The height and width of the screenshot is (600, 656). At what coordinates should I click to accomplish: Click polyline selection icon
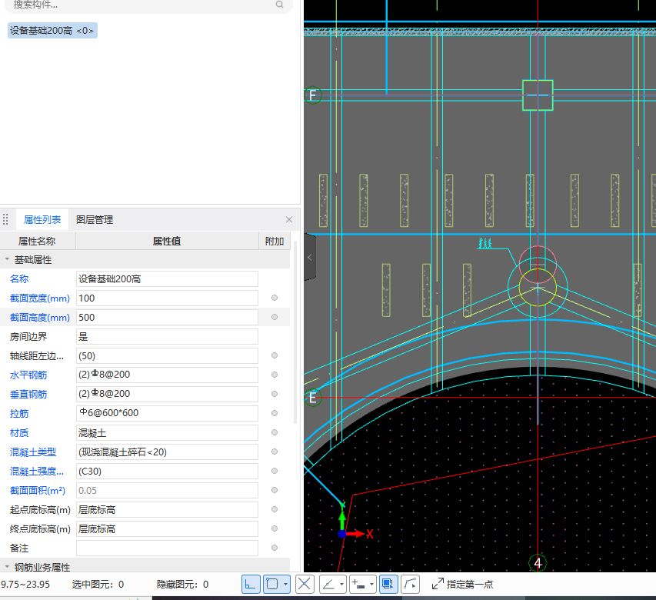click(x=411, y=584)
